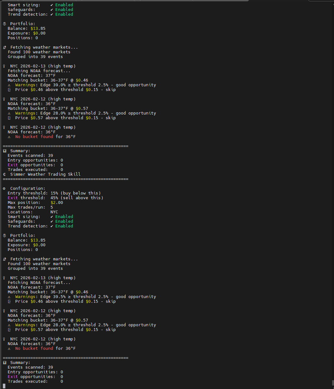Viewport: 334px width, 389px height.
Task: Click the warning line reading "Edge 39.5%"
Action: coord(82,297)
